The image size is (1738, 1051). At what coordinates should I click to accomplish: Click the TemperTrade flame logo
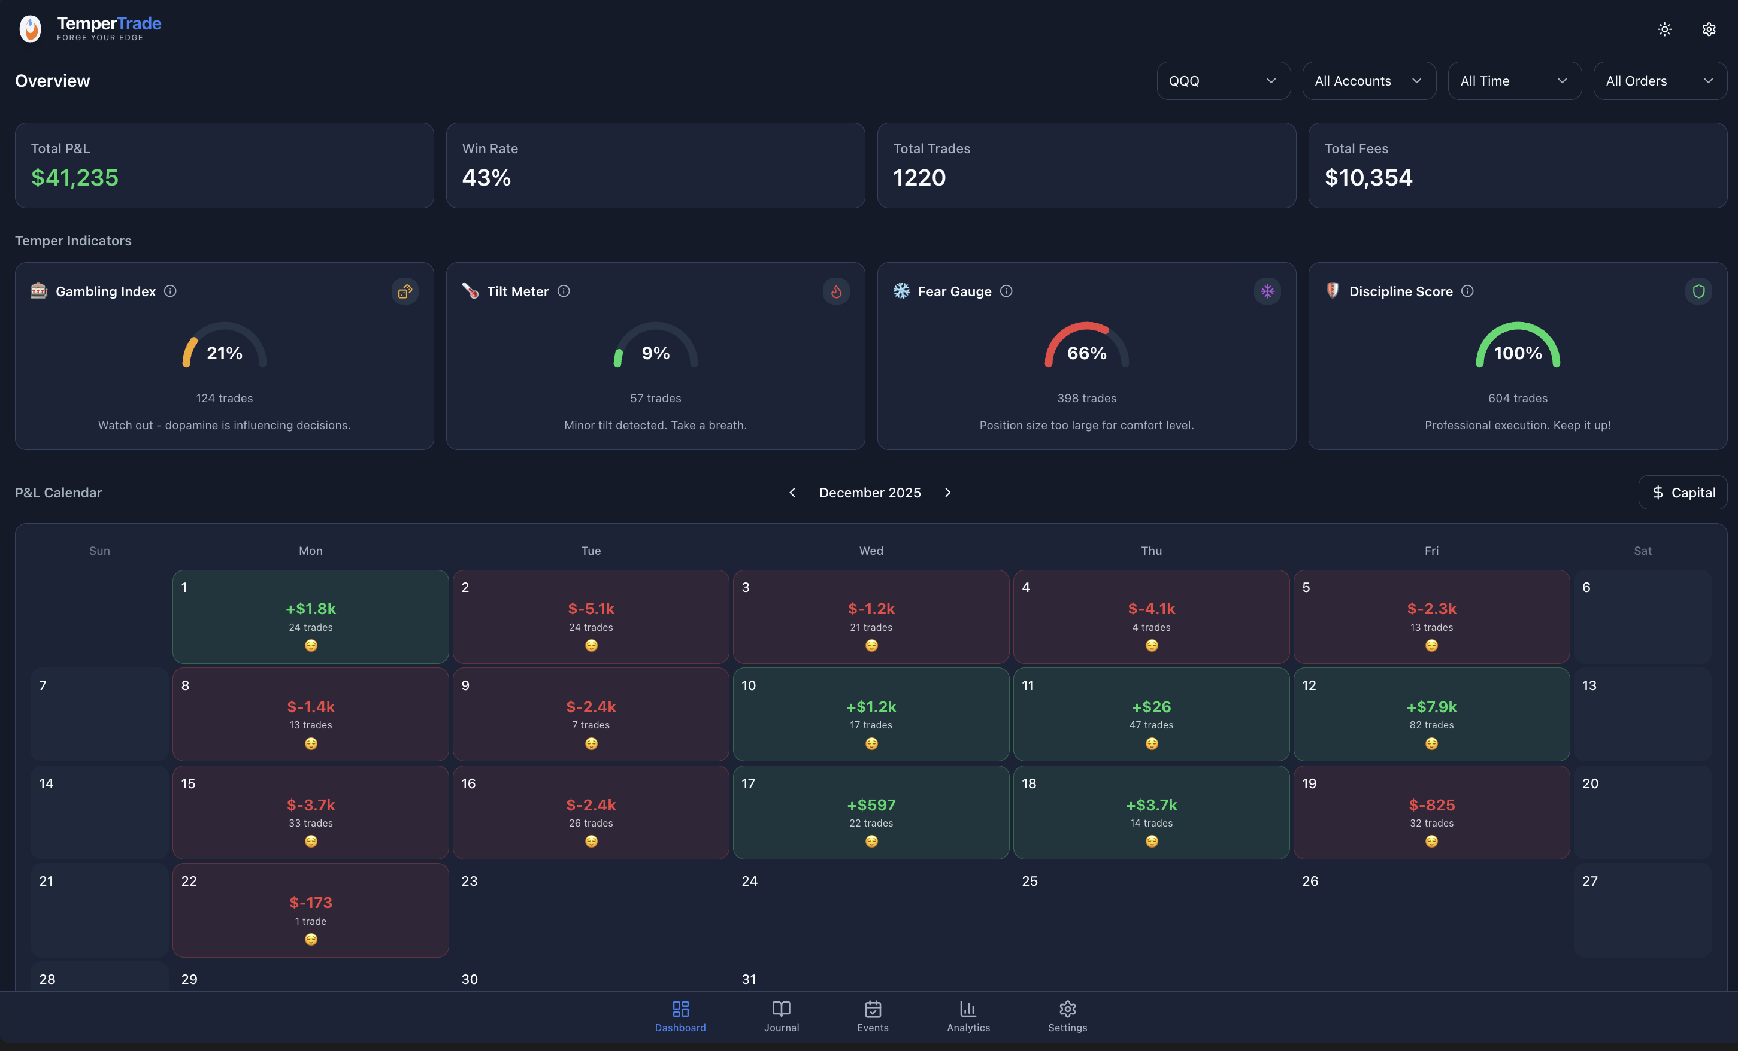[29, 28]
